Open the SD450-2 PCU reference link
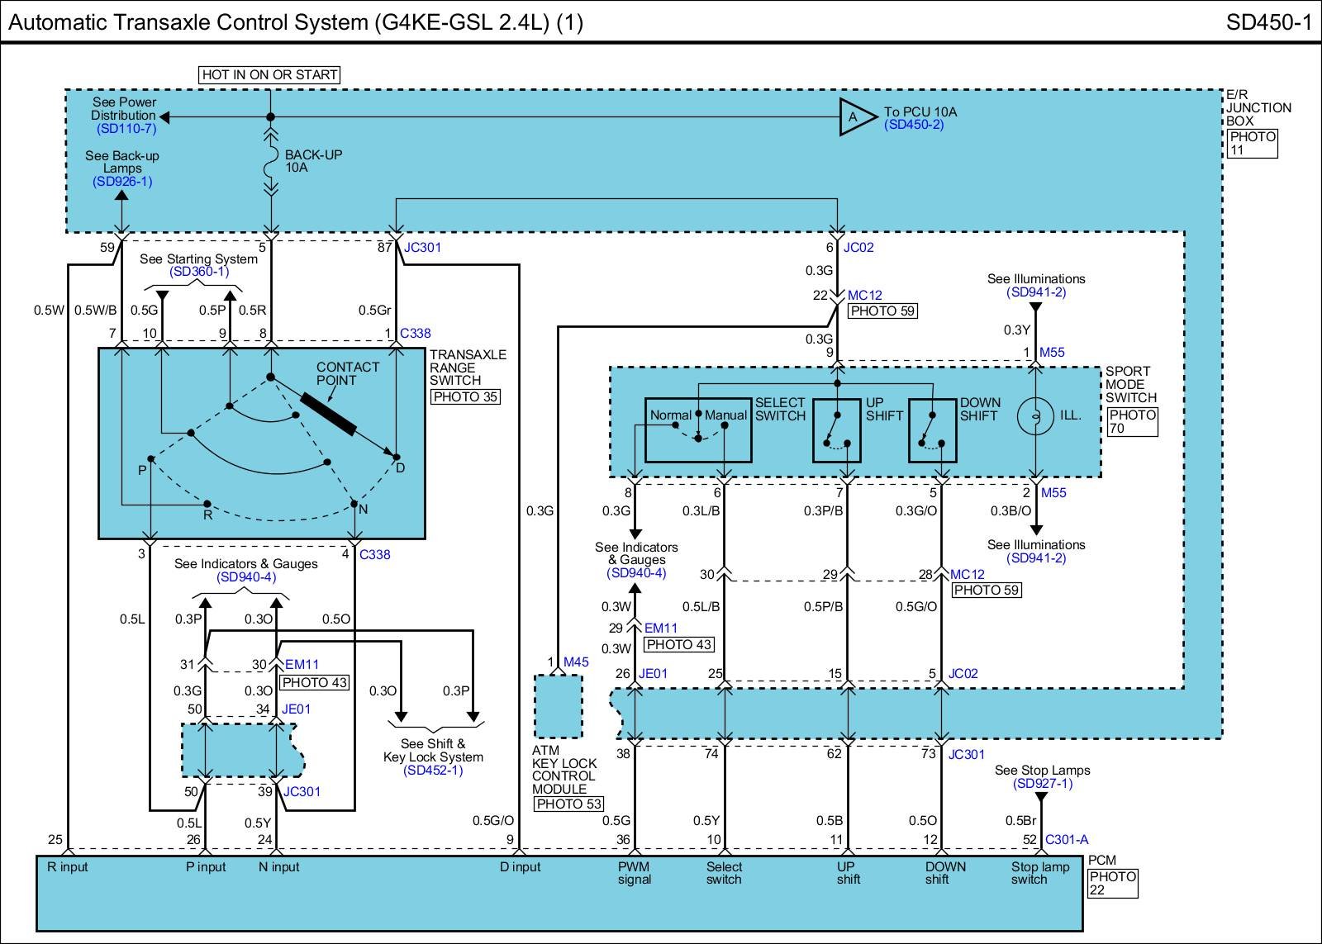Screen dimensions: 1322x944 coord(914,125)
